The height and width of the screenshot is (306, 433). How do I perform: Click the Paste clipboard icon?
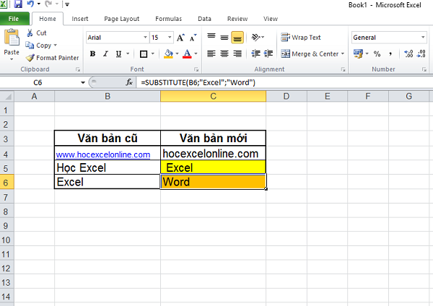[12, 38]
